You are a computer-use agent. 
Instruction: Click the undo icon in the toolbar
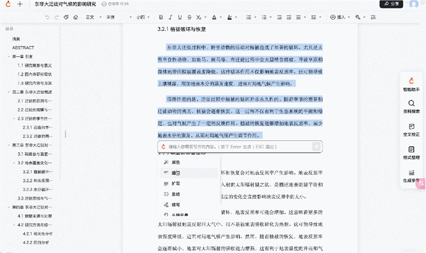pos(47,17)
